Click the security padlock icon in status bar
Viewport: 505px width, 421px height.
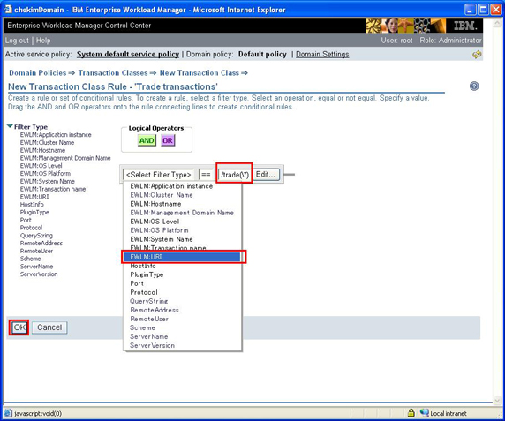[411, 413]
